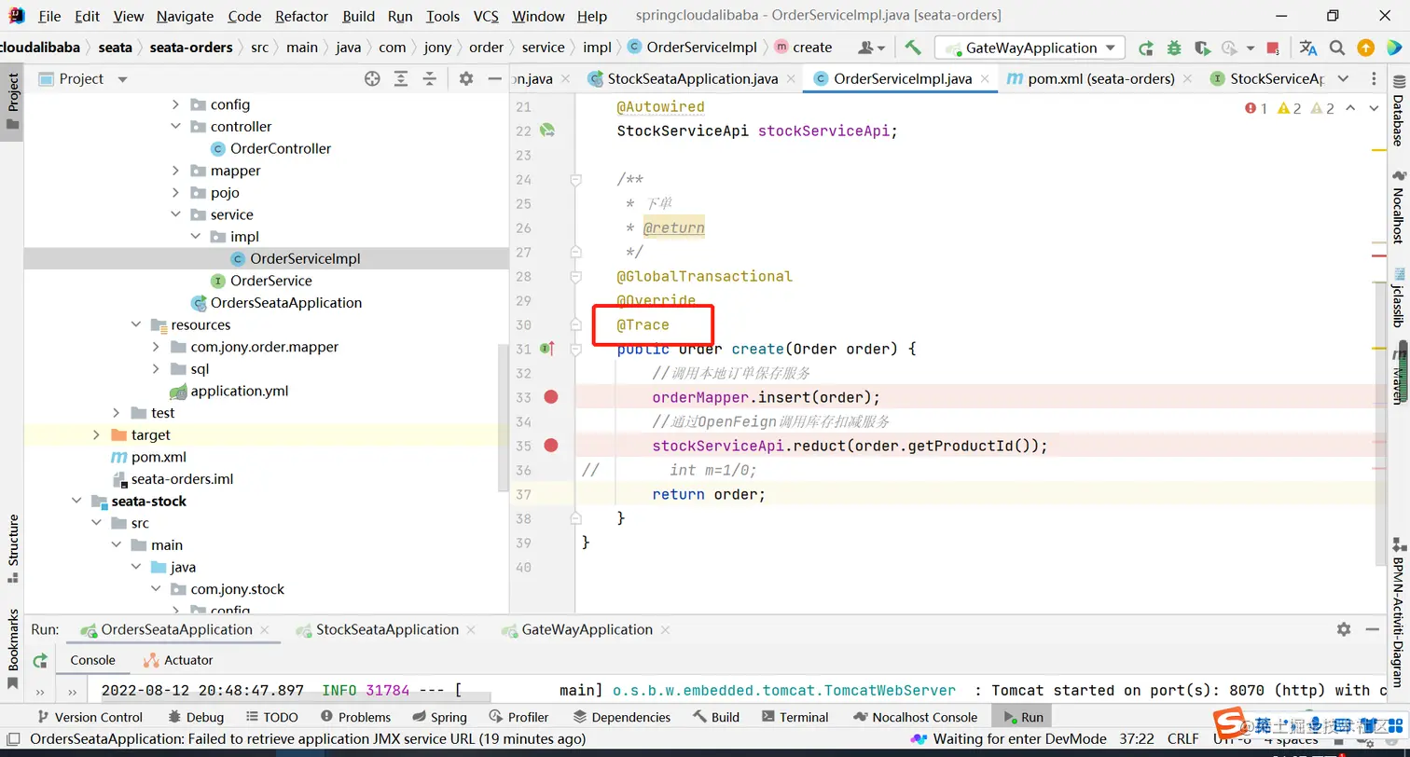Click the red error count indicator in the editor

(x=1256, y=109)
